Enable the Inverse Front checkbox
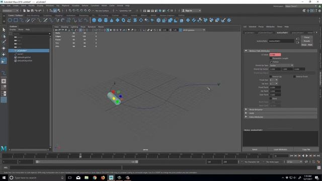 (294, 76)
